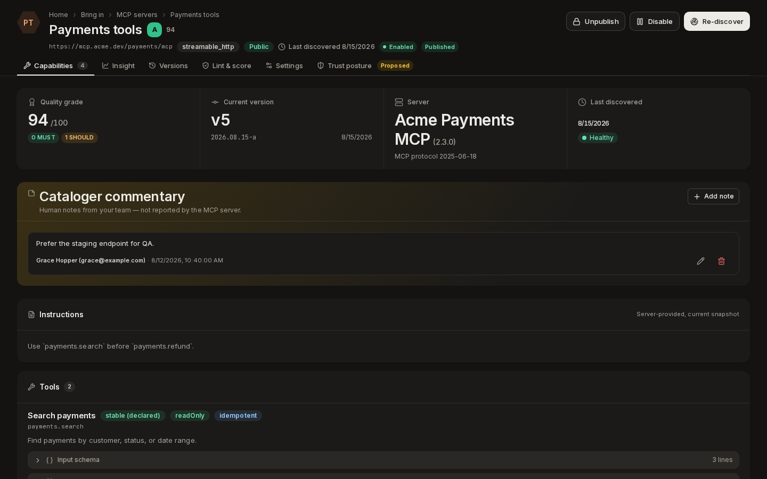Click the curly braces icon beside Input schema
Viewport: 767px width, 479px height.
coord(50,460)
